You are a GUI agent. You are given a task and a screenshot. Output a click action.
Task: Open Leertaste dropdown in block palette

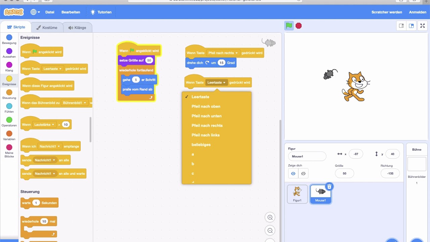click(x=53, y=69)
